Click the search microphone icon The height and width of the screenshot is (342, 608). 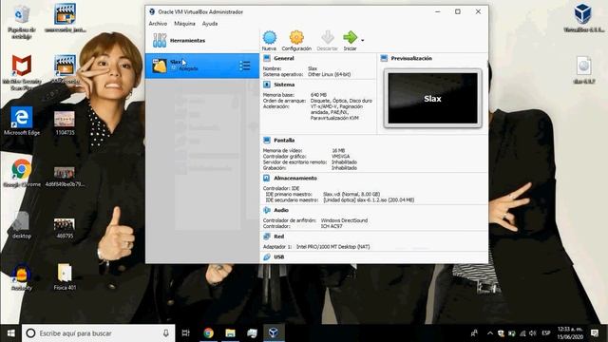pos(165,333)
